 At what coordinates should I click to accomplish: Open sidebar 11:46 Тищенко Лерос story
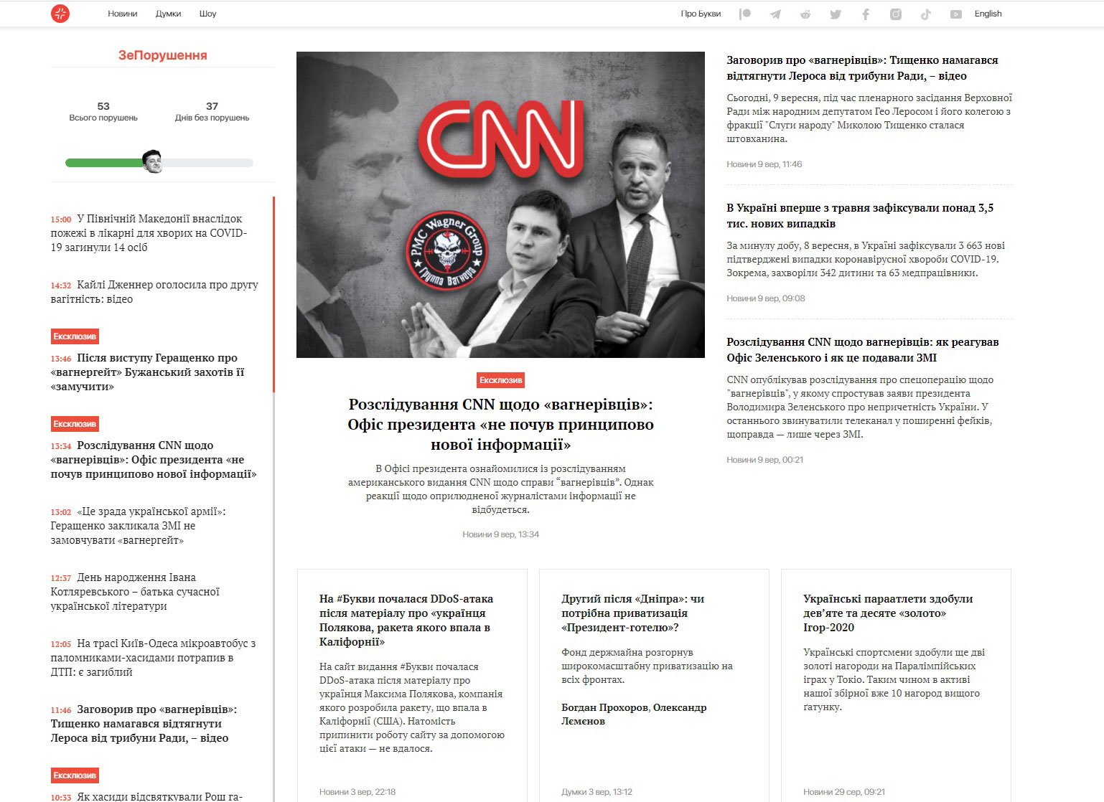point(144,724)
